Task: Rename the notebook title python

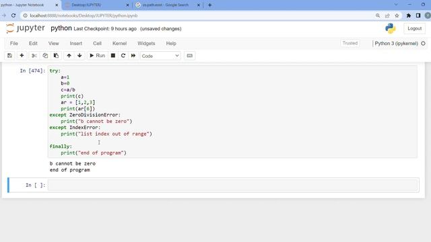Action: 61,28
